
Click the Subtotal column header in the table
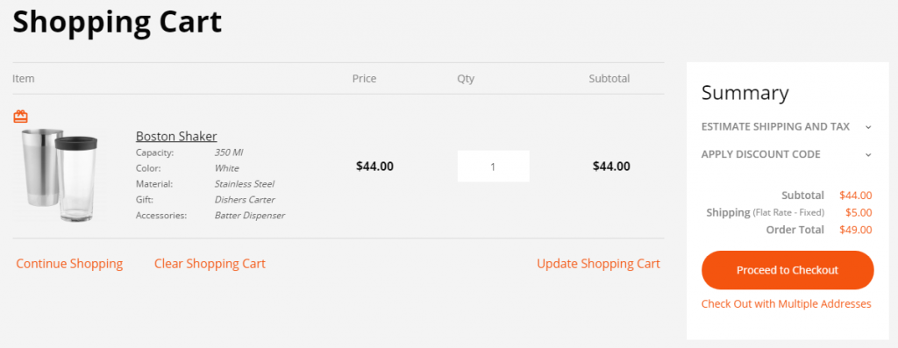click(x=609, y=78)
